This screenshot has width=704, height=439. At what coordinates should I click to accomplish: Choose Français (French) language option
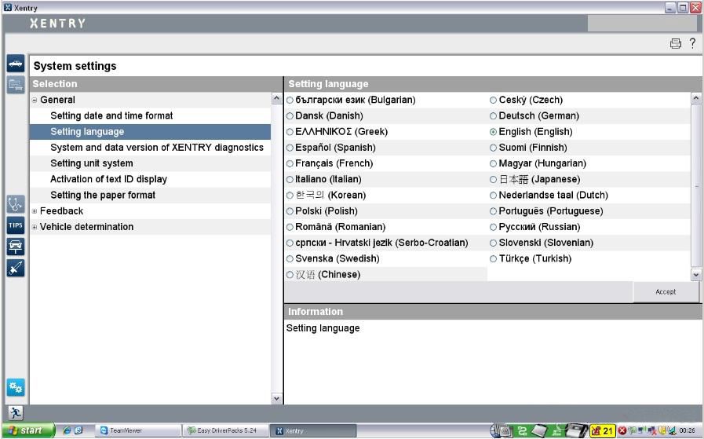[x=290, y=163]
